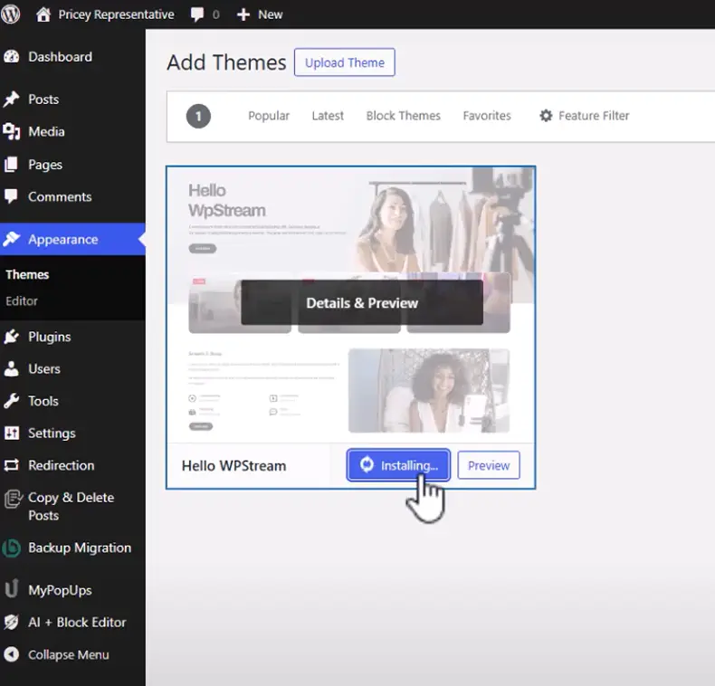Click the Appearance menu label

(63, 240)
